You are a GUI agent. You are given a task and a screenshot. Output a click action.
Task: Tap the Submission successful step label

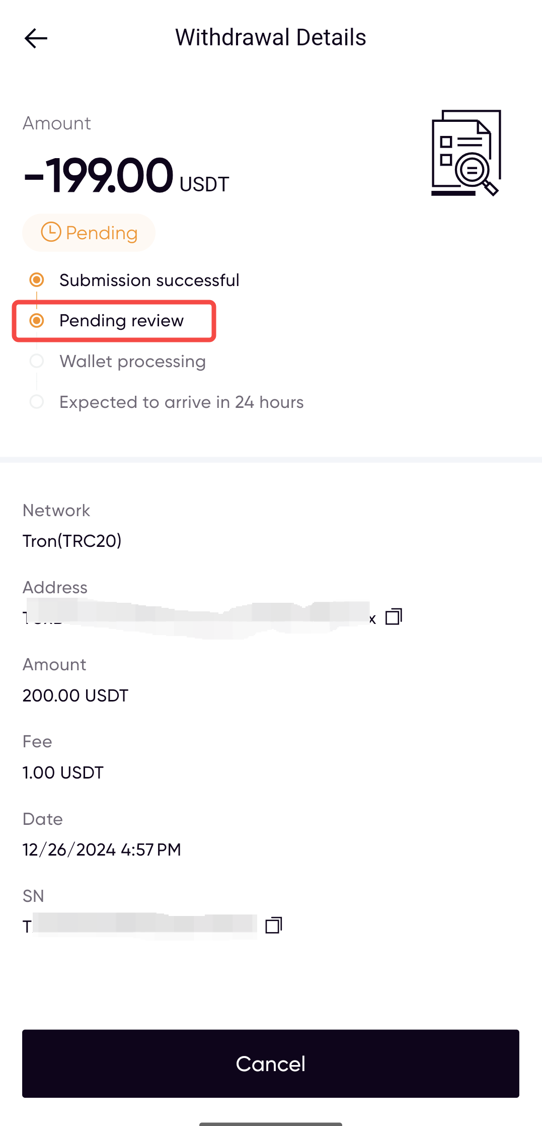tap(149, 280)
